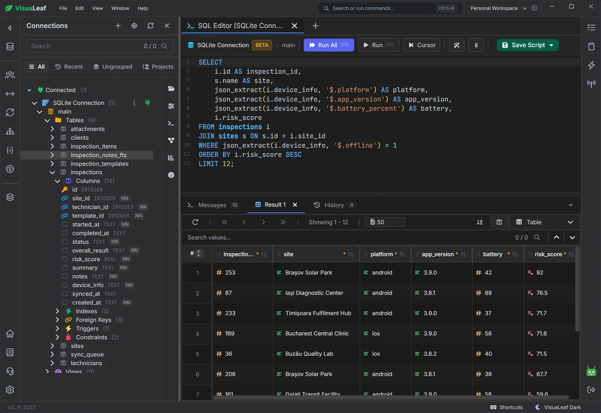Toggle checkbox icon beside completed_at column

tap(65, 233)
